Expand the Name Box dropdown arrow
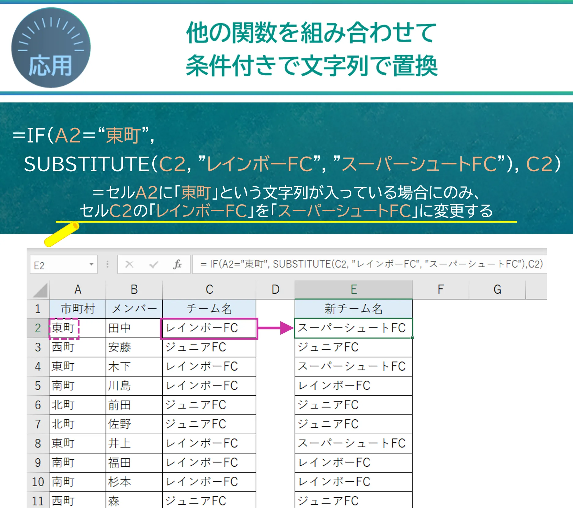Viewport: 573px width, 508px height. coord(91,264)
